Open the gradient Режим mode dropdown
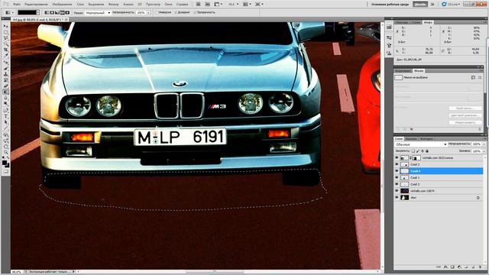489x275 pixels. 98,13
